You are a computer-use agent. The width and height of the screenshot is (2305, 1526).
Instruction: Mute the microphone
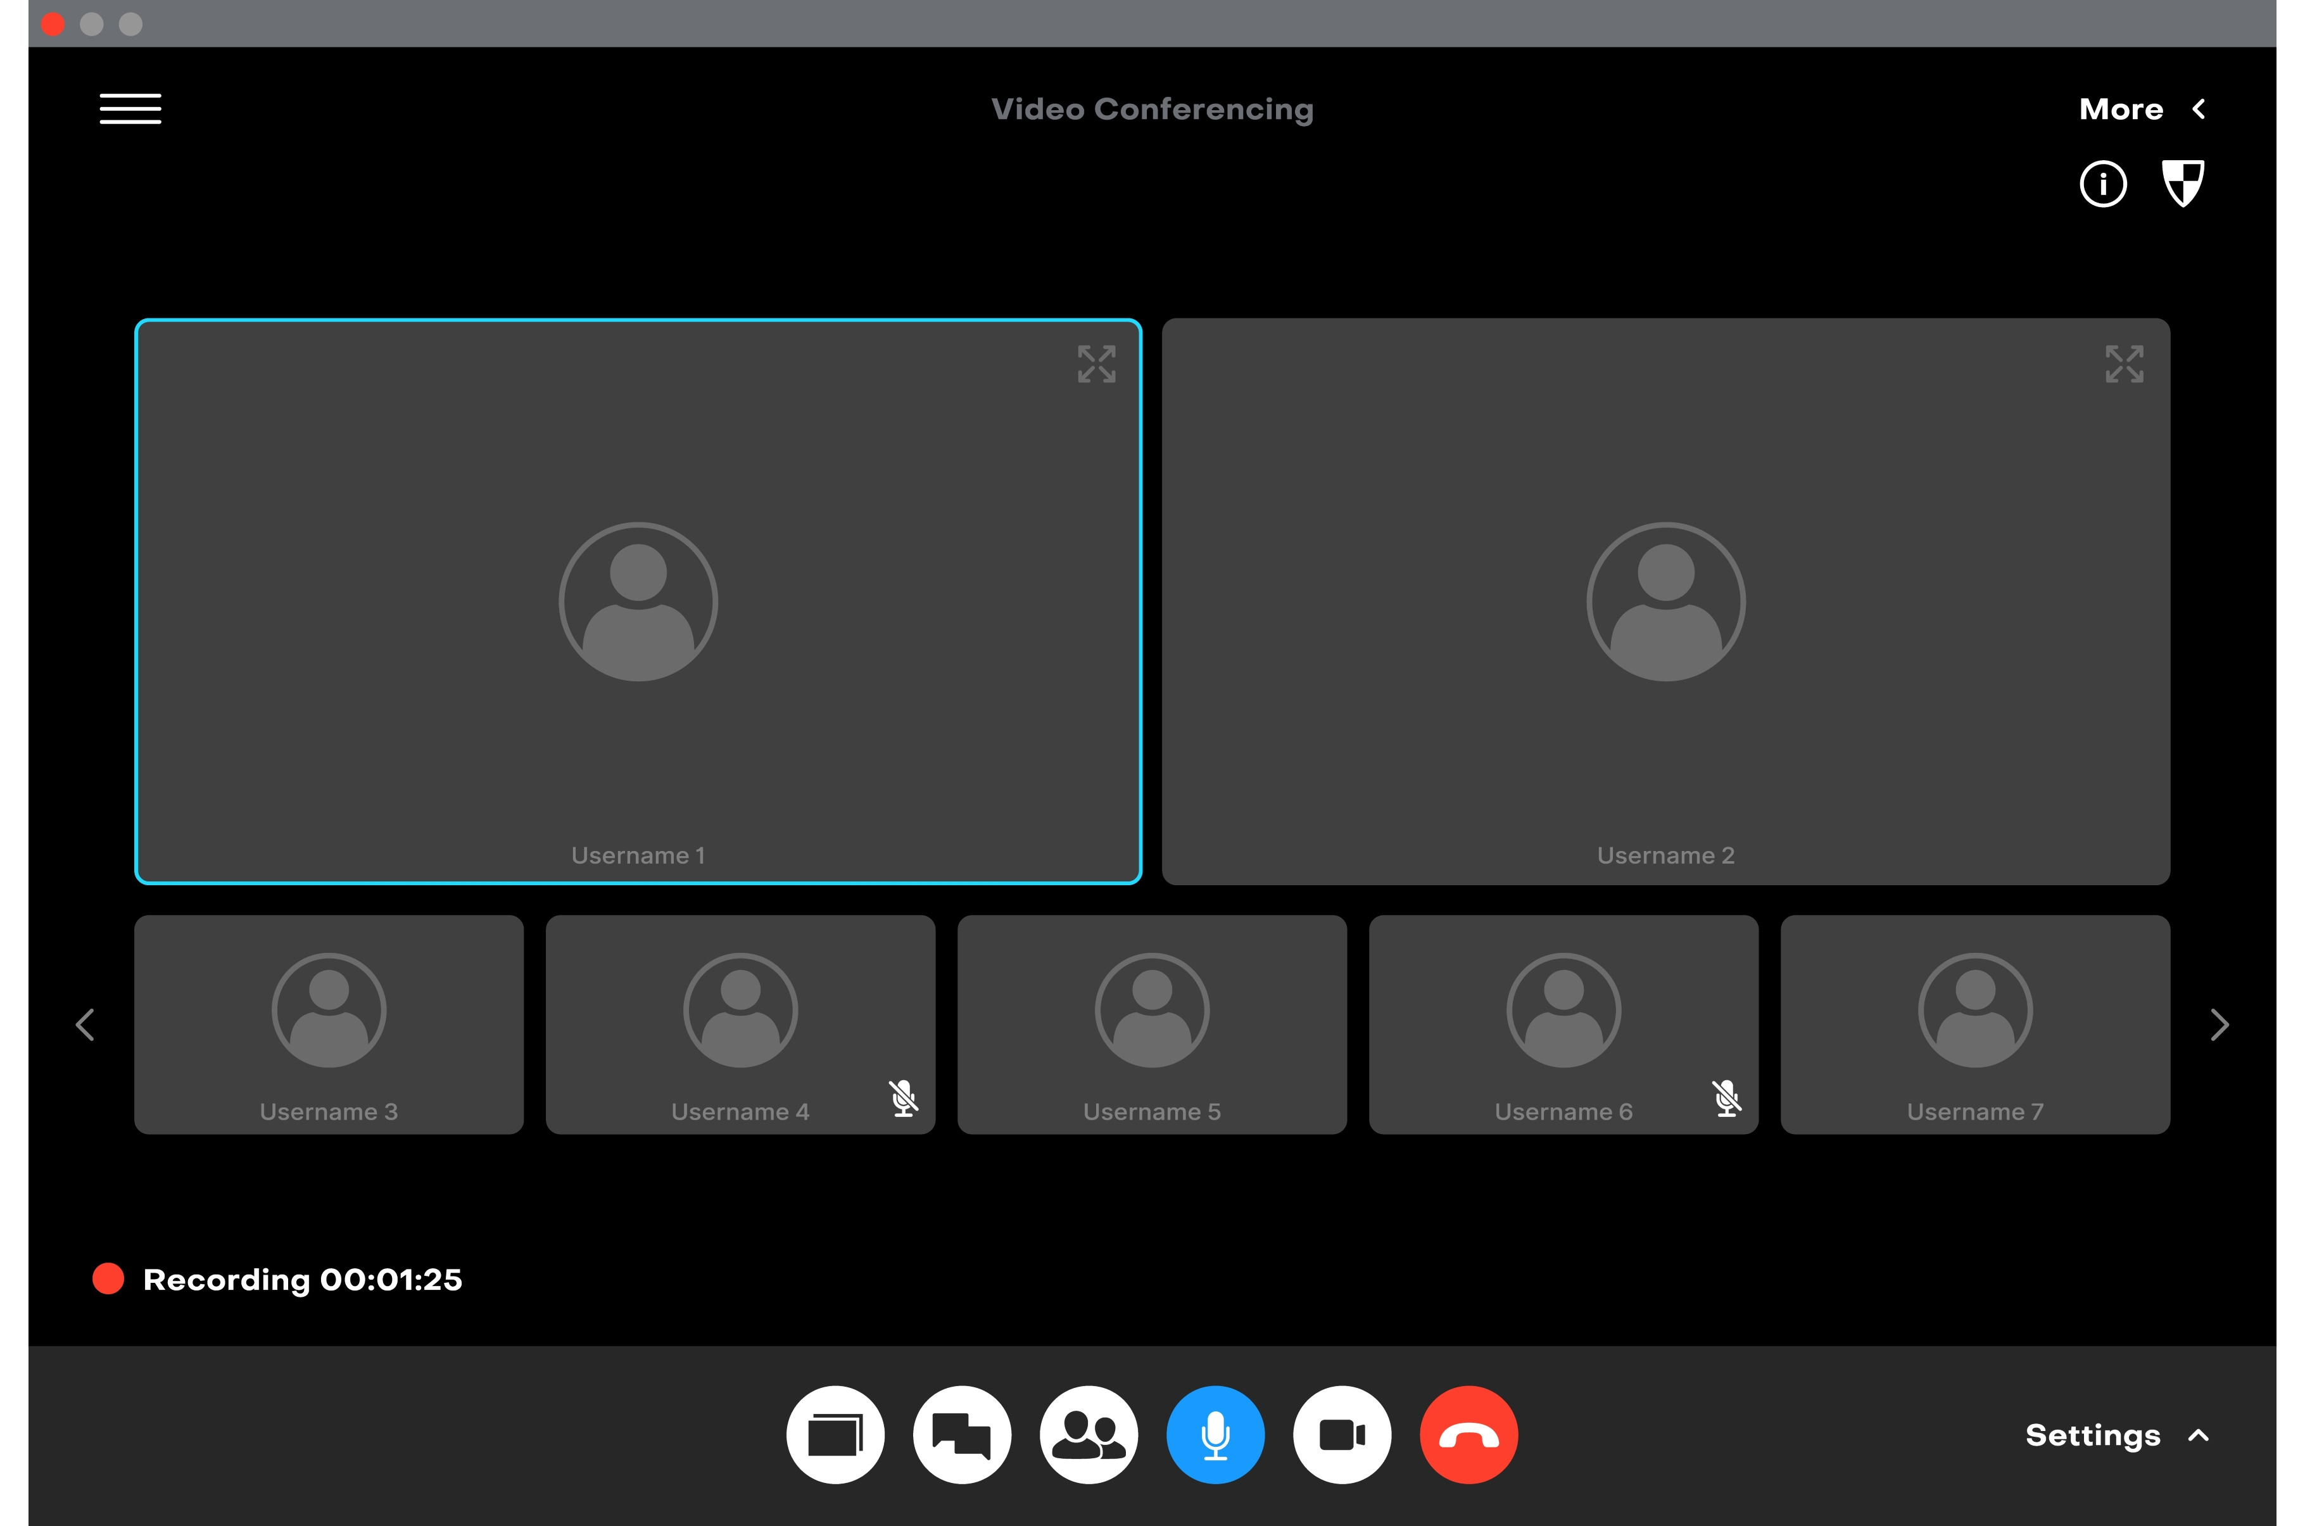(x=1215, y=1435)
